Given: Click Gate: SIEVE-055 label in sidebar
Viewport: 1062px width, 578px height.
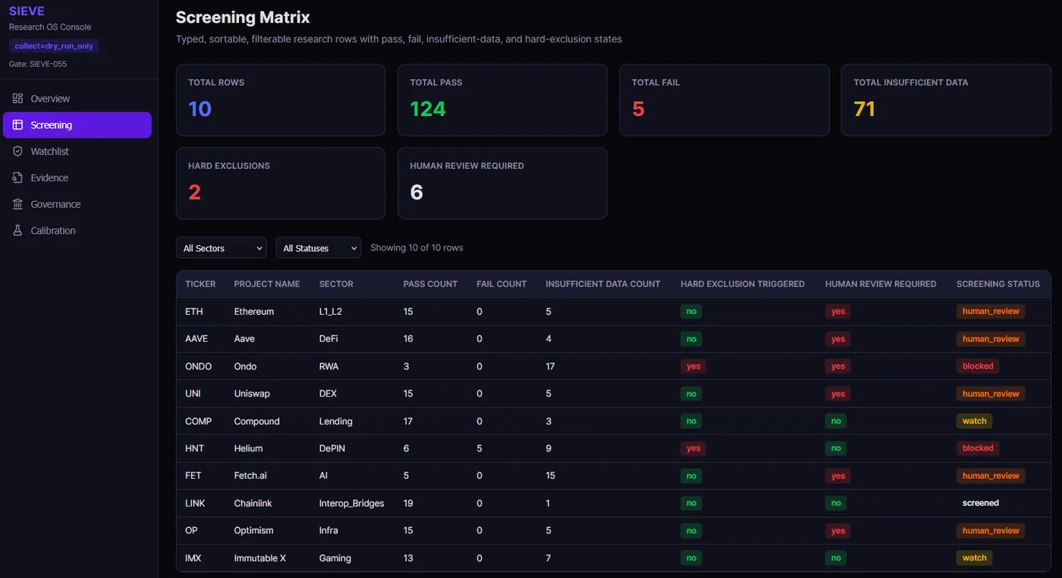Looking at the screenshot, I should [38, 64].
